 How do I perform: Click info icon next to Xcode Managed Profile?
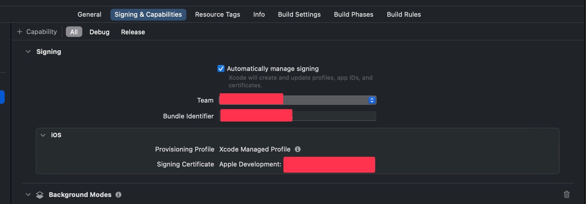298,149
